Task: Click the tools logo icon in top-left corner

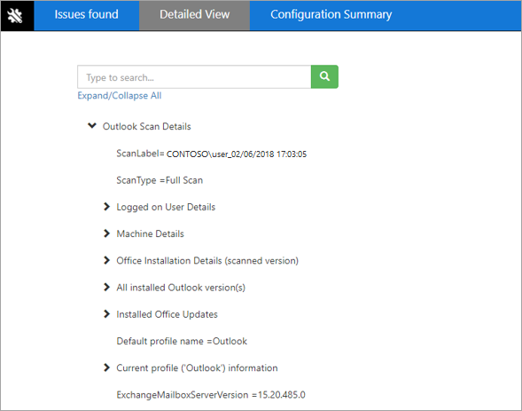Action: [x=15, y=15]
